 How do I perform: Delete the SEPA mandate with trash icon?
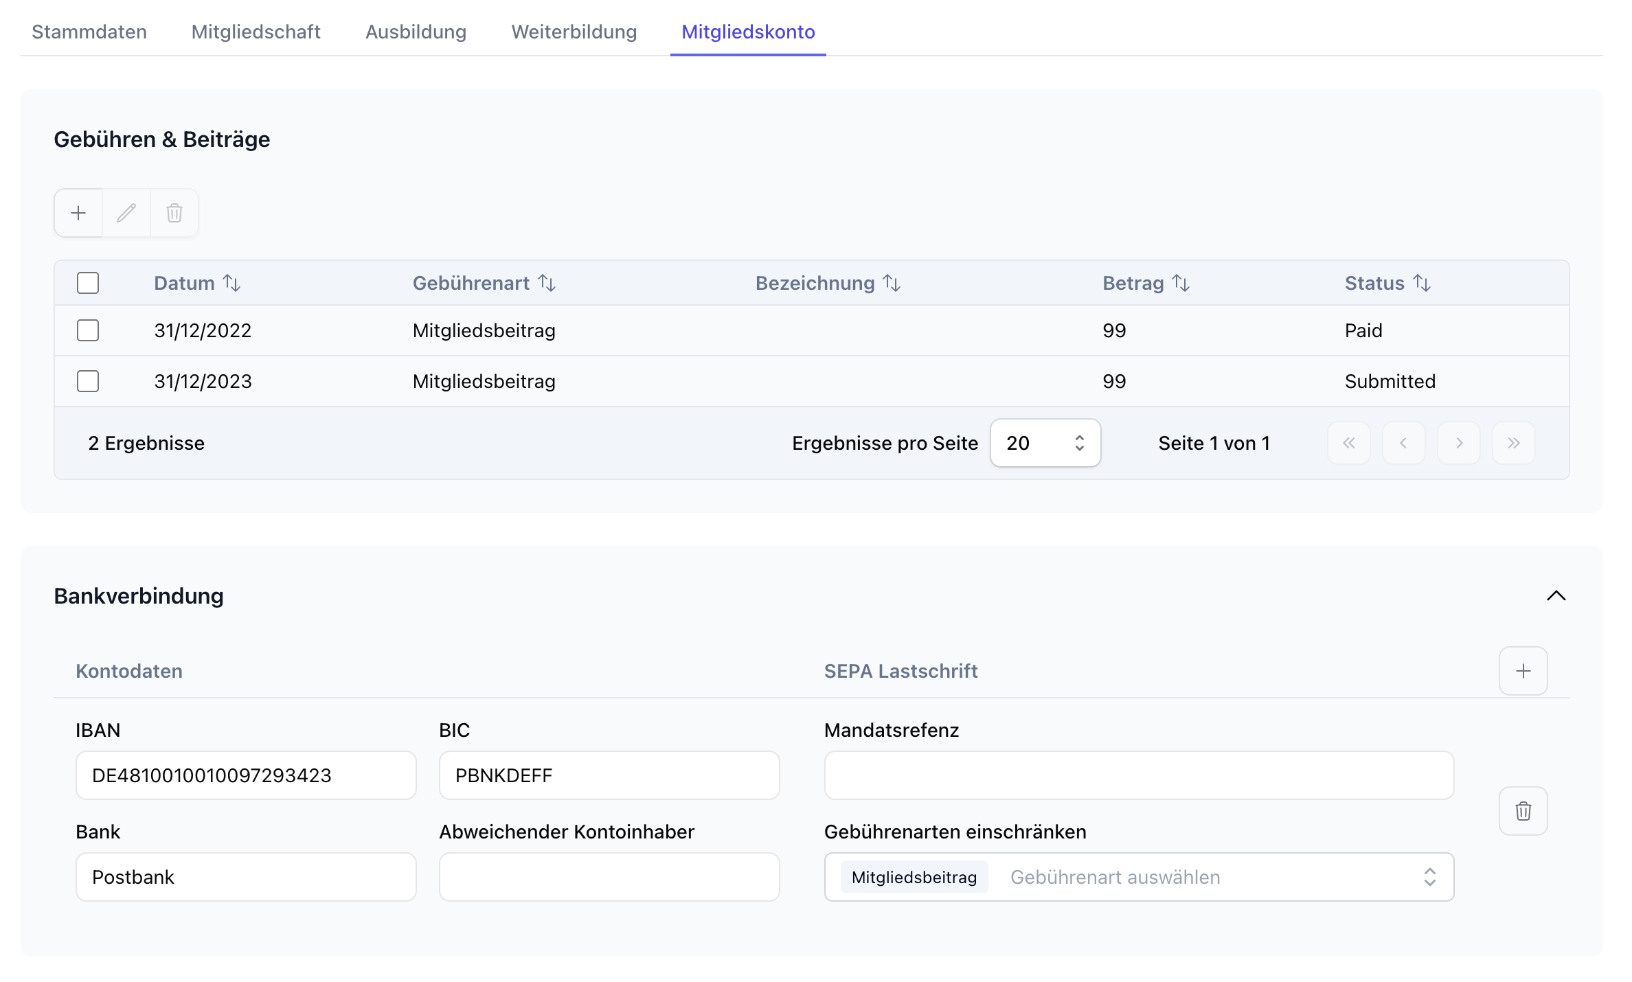[1523, 811]
